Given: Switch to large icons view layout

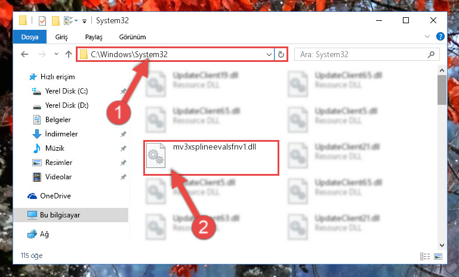Looking at the screenshot, I should click(x=438, y=256).
